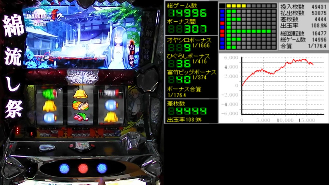
Task: Click the ひぐらしボーナス label
Action: [188, 56]
